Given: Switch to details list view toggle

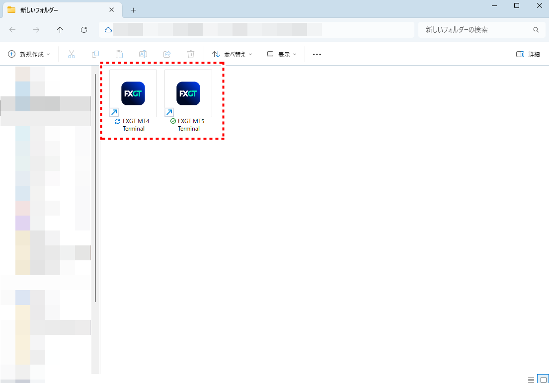Looking at the screenshot, I should [x=531, y=380].
